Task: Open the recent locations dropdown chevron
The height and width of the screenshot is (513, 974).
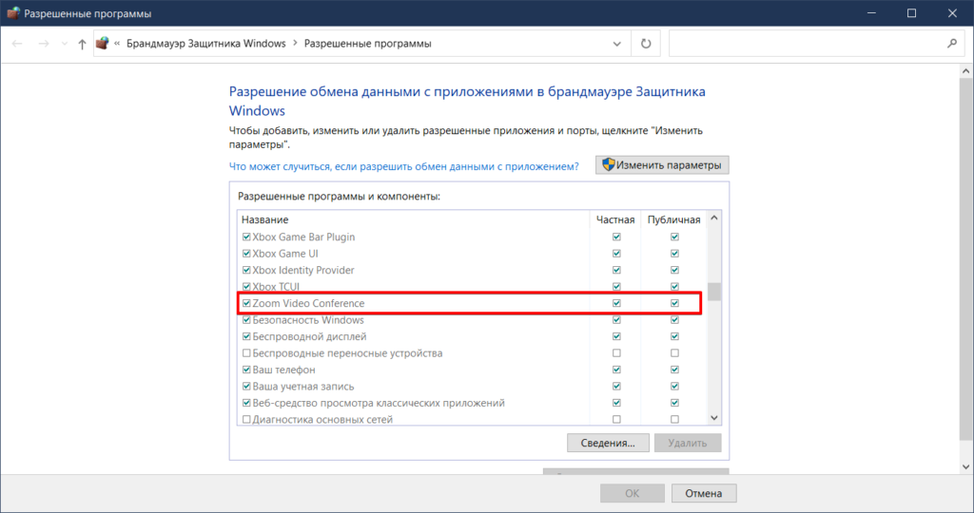Action: coord(64,44)
